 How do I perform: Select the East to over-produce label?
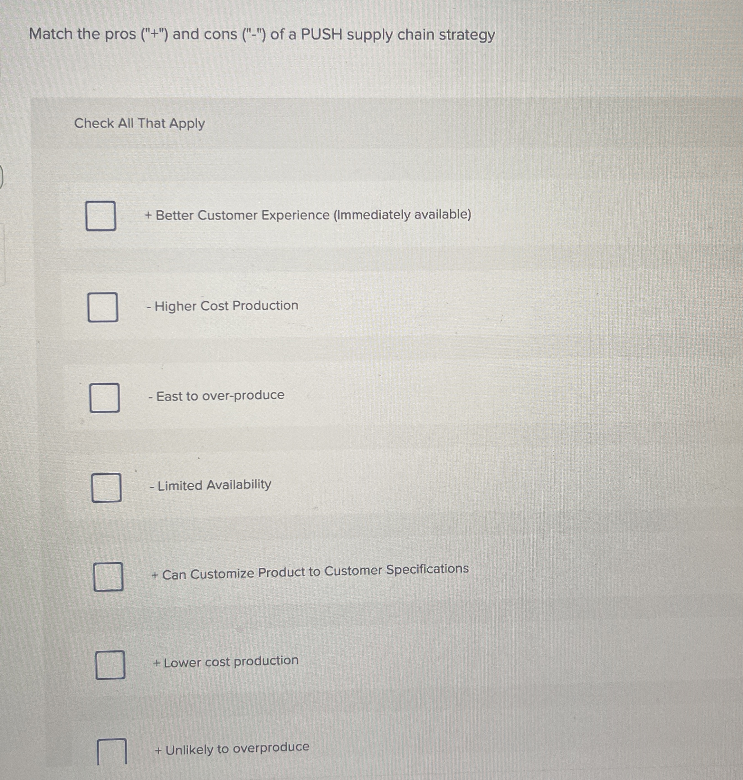click(x=216, y=396)
